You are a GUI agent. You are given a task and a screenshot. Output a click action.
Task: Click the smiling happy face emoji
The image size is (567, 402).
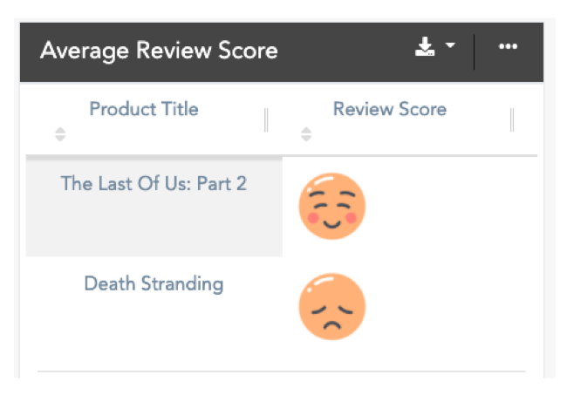point(331,207)
